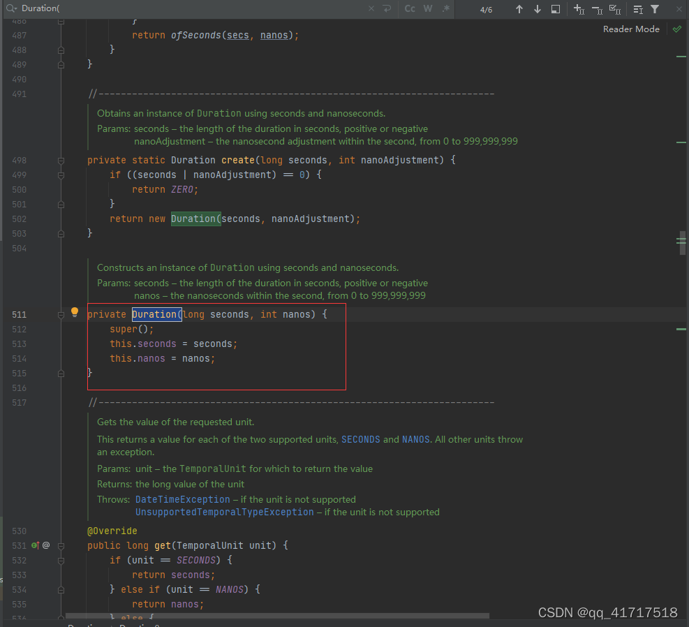Click fold marker at line 489

tap(61, 65)
